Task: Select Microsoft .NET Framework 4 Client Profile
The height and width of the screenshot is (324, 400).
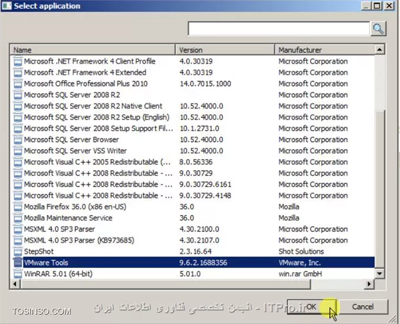Action: coord(192,61)
